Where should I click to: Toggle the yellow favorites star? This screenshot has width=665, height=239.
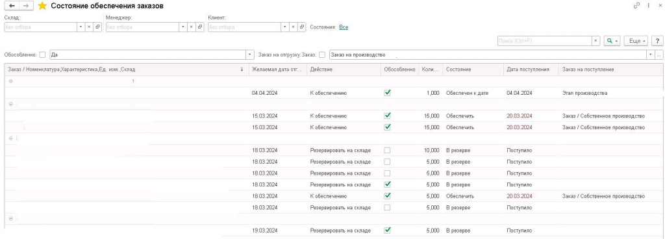click(42, 6)
